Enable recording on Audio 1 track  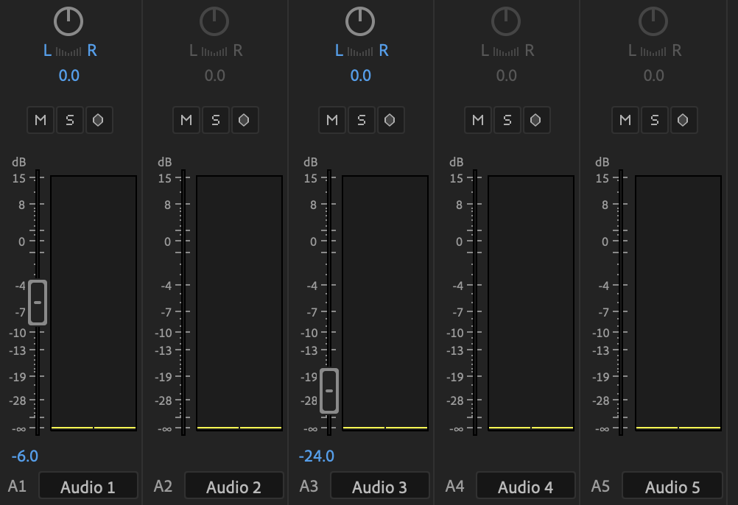pos(99,119)
